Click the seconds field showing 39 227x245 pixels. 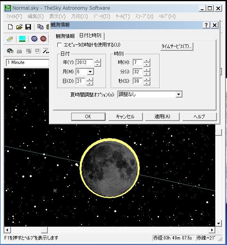(x=137, y=81)
